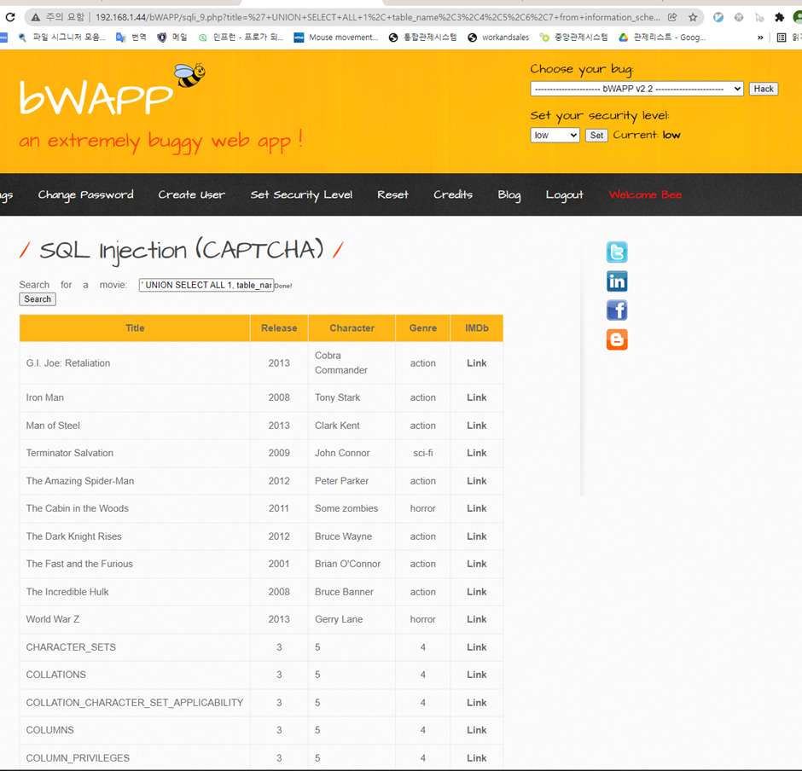This screenshot has width=802, height=771.
Task: Open IMDb Link for The Dark Knight Rises
Action: (477, 536)
